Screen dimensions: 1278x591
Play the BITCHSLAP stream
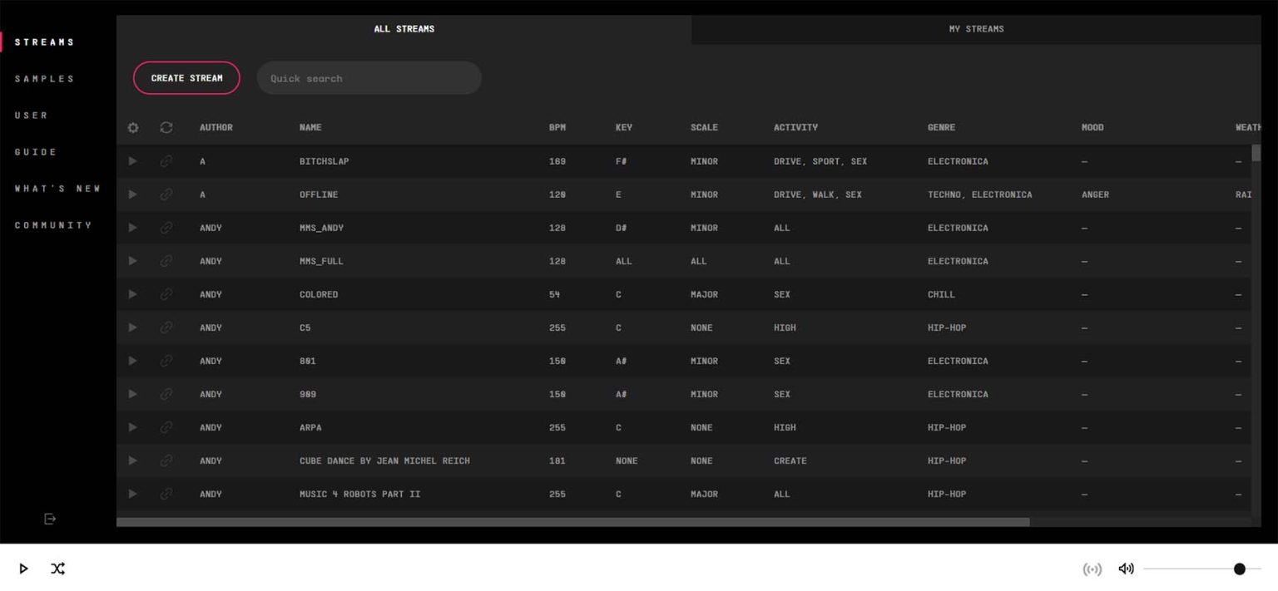131,160
